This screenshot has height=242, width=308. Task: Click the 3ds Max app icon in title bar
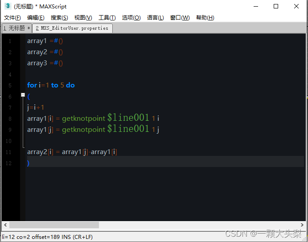click(x=8, y=6)
